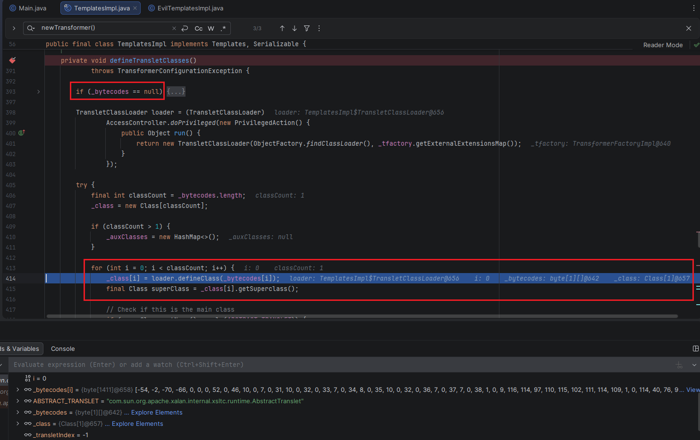This screenshot has height=440, width=700.
Task: Open the Console tab
Action: point(63,349)
